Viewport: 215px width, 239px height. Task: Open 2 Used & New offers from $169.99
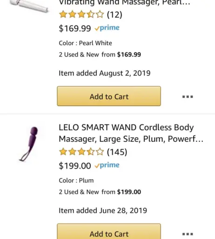coord(100,55)
